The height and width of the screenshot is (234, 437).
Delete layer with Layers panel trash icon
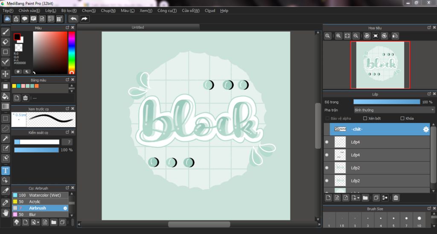396,198
